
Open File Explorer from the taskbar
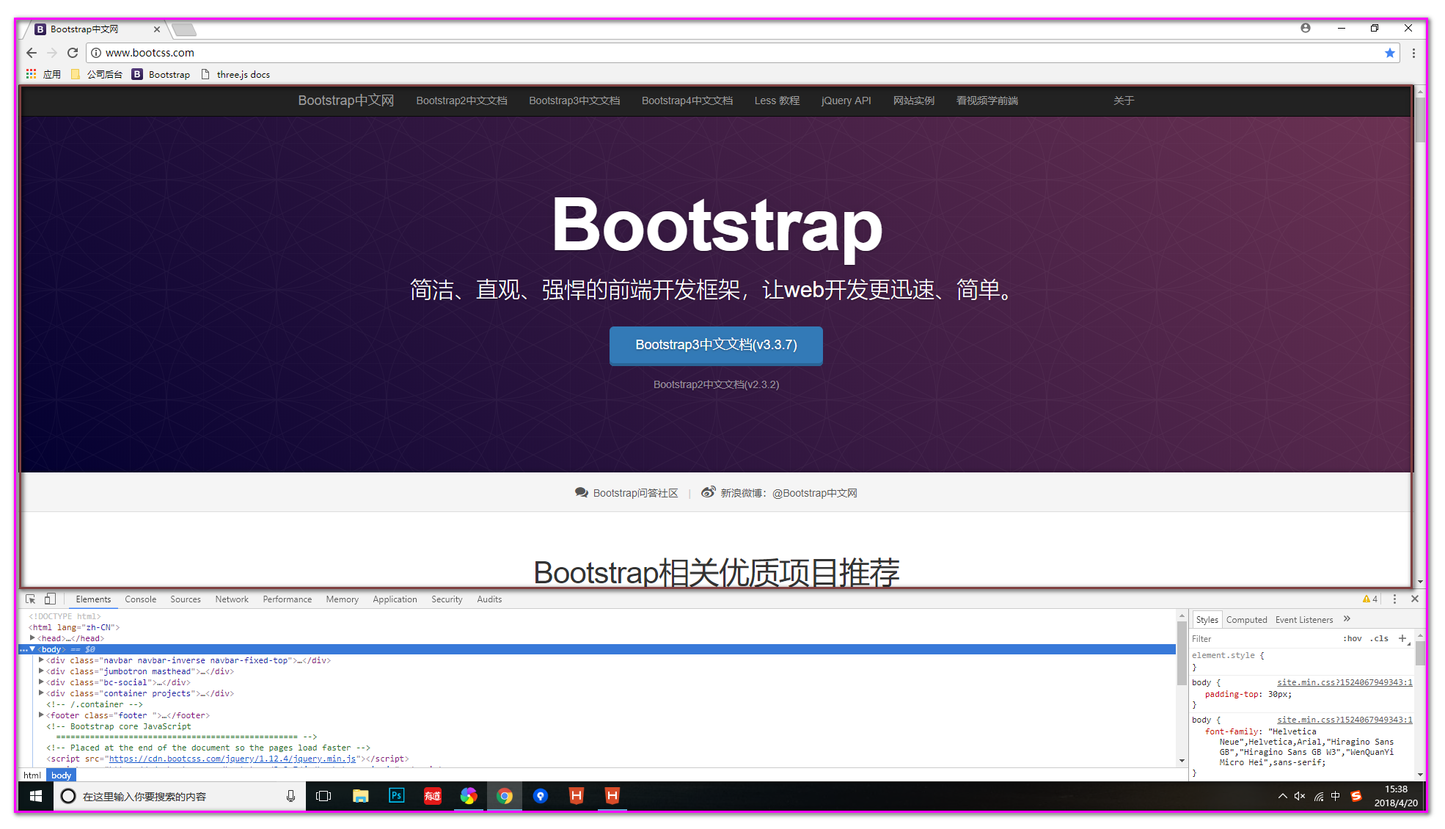(x=360, y=796)
